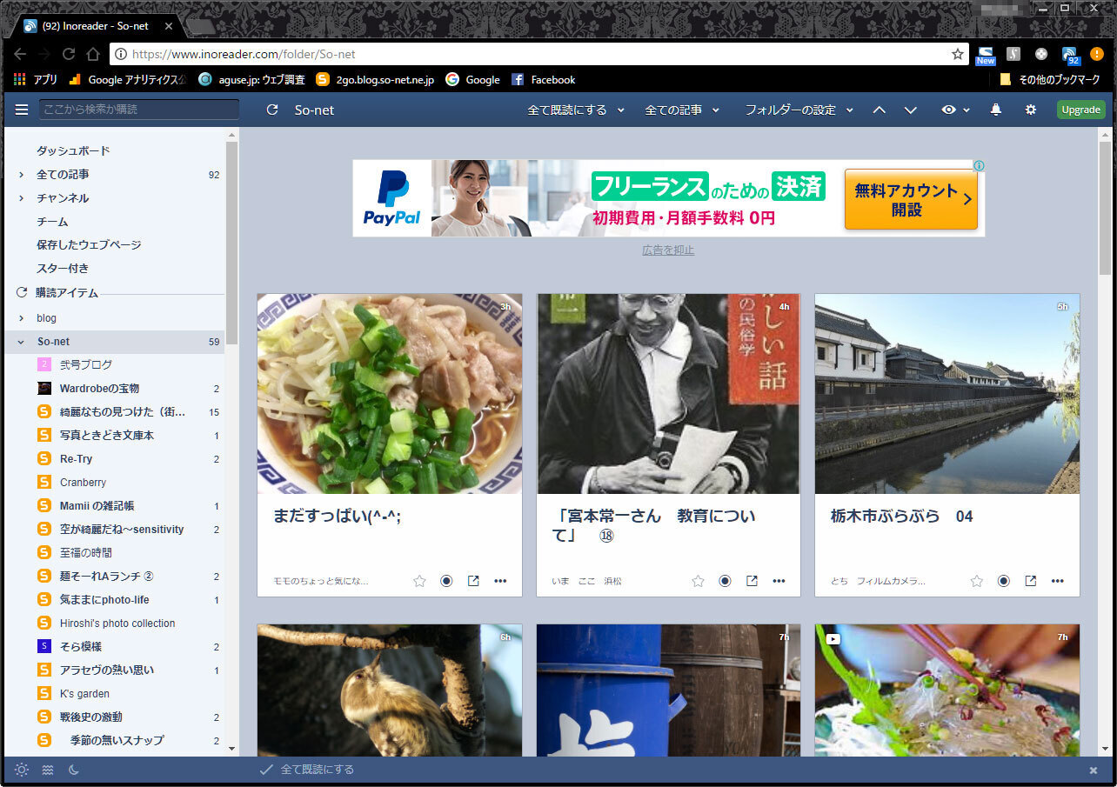Go to previous article with up chevron
The image size is (1117, 787).
click(880, 110)
